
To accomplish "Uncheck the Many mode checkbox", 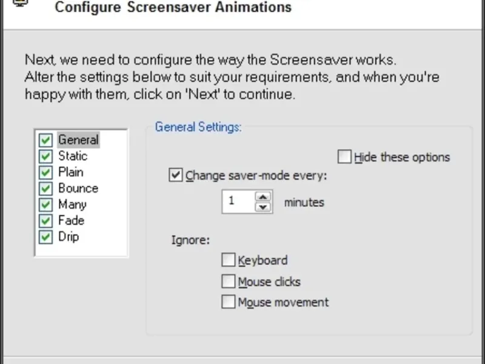I will click(45, 204).
